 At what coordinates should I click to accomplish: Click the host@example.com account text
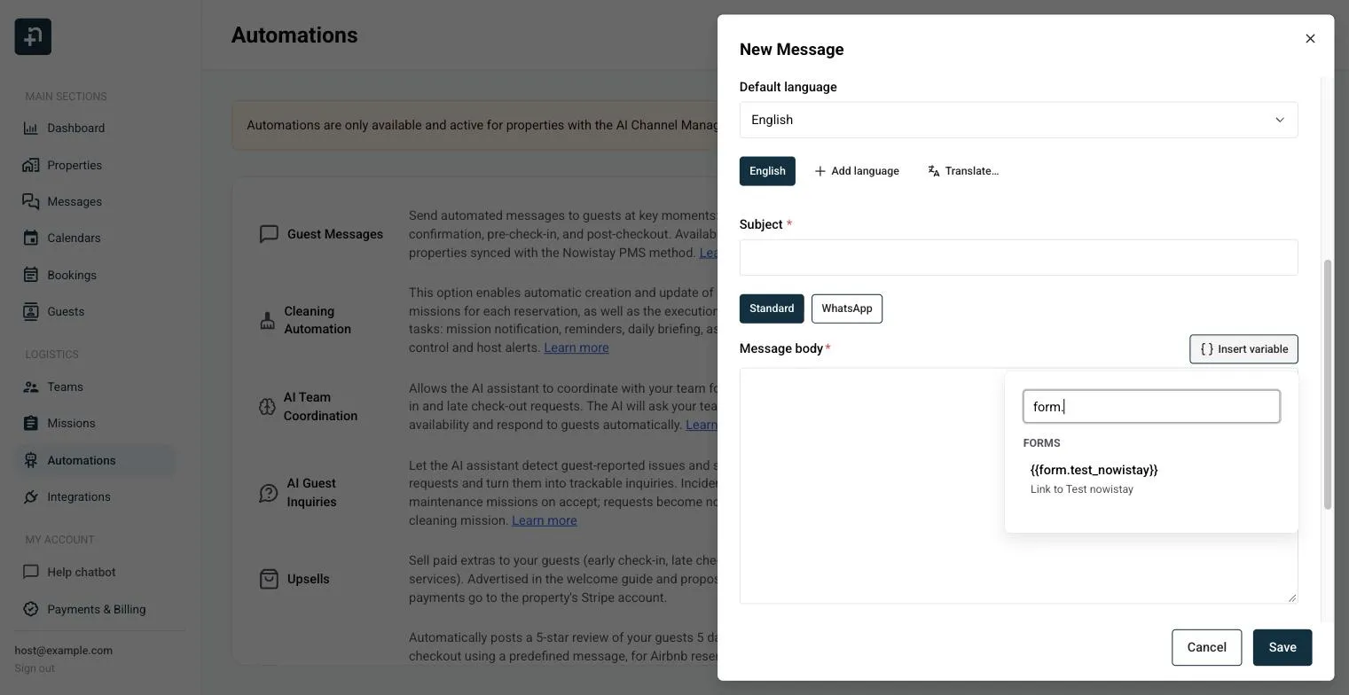pyautogui.click(x=64, y=651)
